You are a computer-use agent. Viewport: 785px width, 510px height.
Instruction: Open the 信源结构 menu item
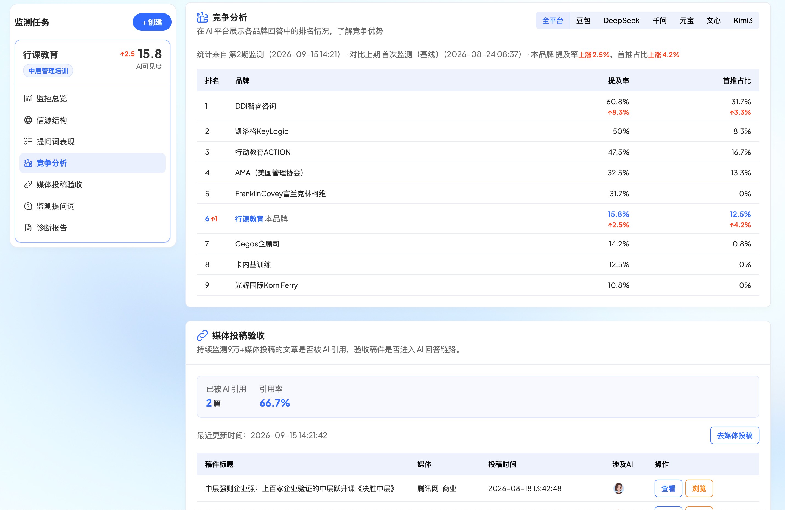click(92, 120)
